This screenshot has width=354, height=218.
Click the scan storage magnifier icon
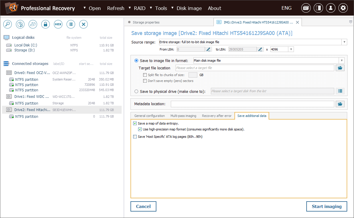click(7, 24)
